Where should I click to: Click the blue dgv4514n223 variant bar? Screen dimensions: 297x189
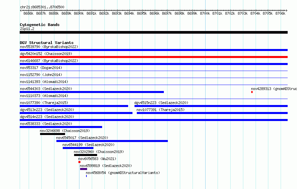[x=154, y=120]
